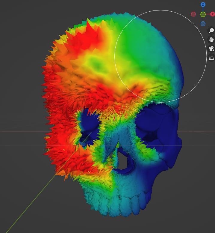This screenshot has height=233, width=215.
Task: Click the hand pan view icon
Action: coord(211,40)
